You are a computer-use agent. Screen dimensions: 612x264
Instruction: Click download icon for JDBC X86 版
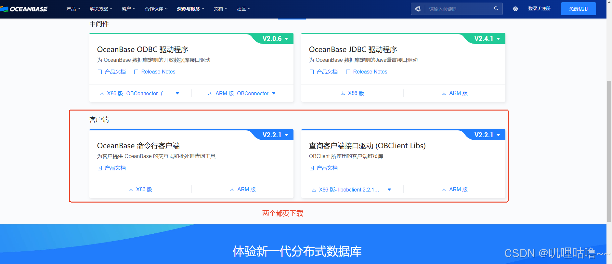[343, 93]
